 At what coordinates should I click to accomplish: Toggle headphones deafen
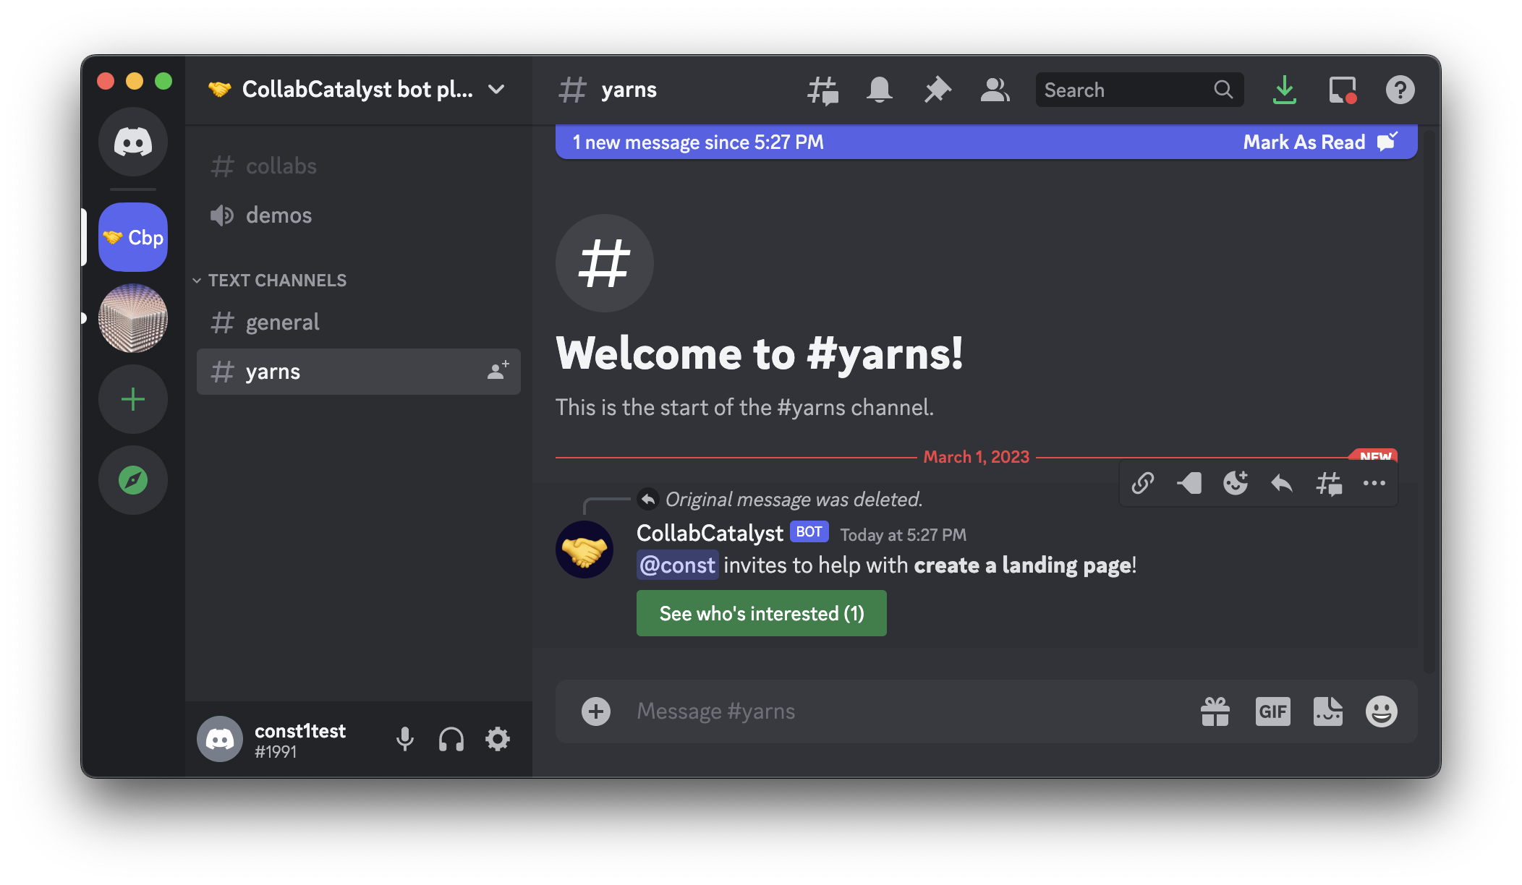click(451, 739)
